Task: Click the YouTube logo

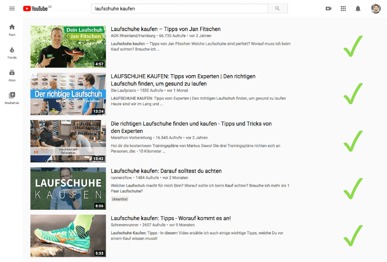Action: [37, 9]
